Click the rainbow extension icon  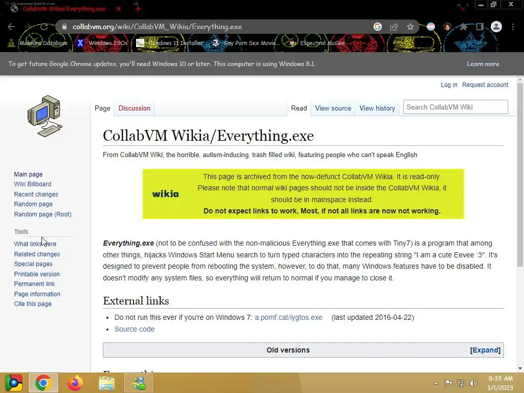[x=431, y=27]
